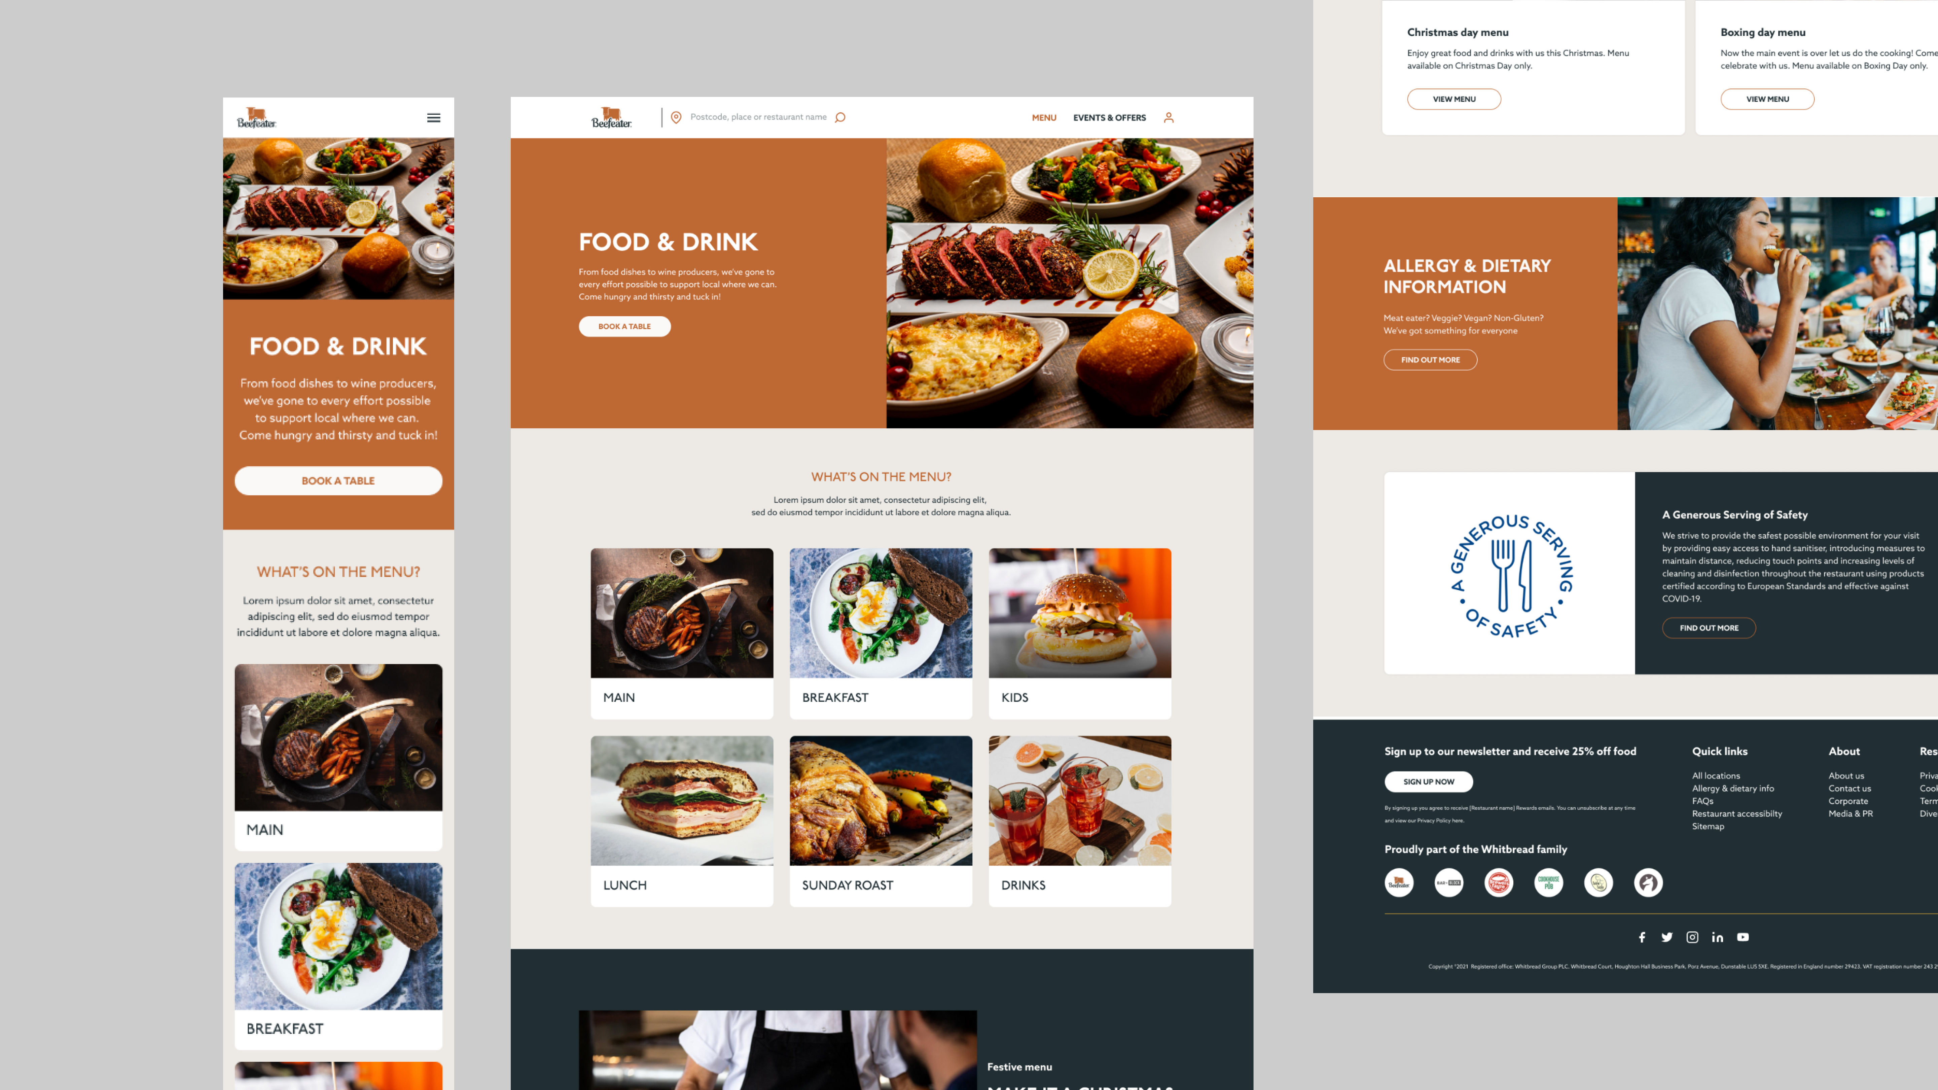
Task: Click the user account profile icon
Action: click(1169, 117)
